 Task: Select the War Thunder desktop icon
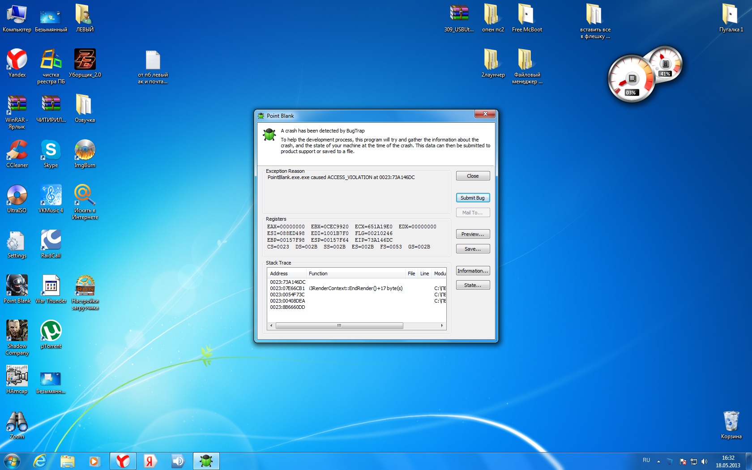[51, 286]
